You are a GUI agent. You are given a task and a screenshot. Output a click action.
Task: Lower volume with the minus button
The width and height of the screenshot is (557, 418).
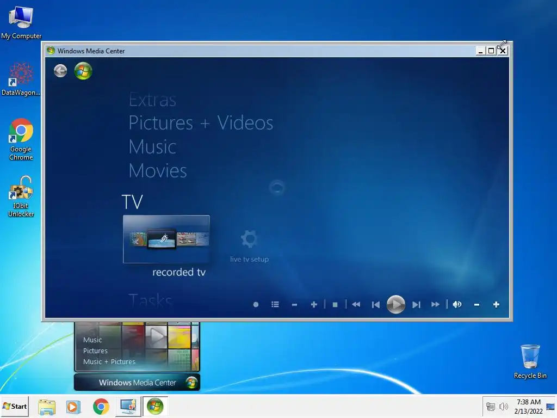pyautogui.click(x=476, y=305)
